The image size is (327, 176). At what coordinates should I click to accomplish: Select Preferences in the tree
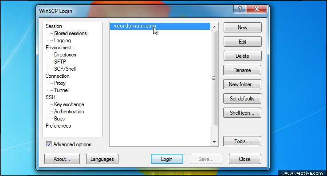(x=58, y=125)
